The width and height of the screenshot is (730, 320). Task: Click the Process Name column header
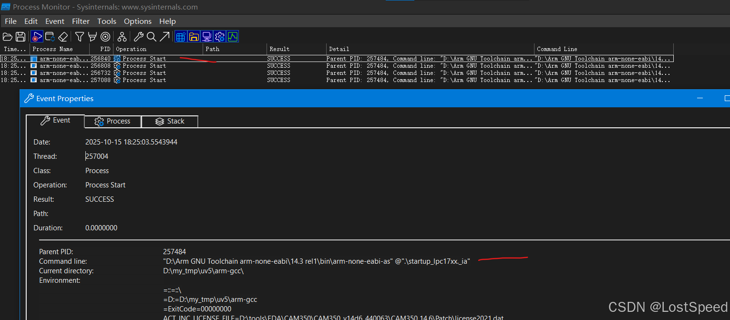click(60, 49)
